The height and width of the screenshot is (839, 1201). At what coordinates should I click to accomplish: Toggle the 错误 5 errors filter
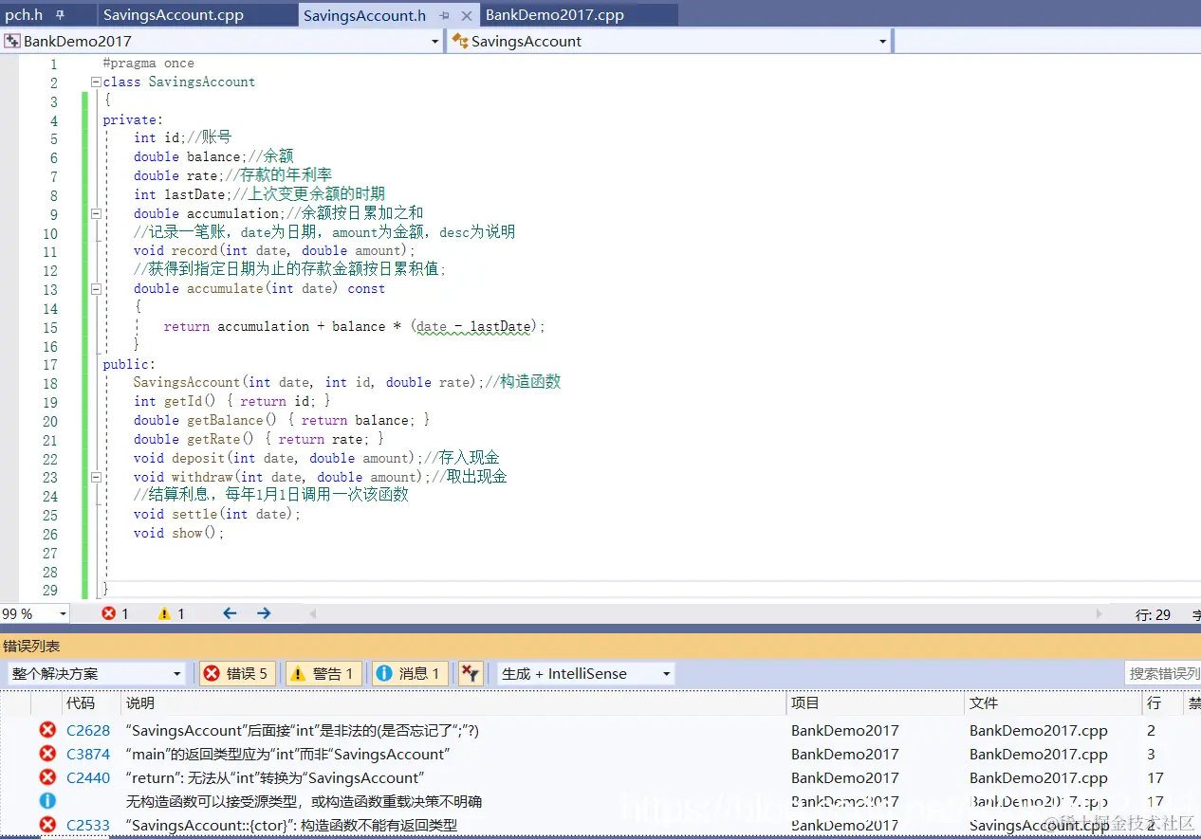[238, 673]
